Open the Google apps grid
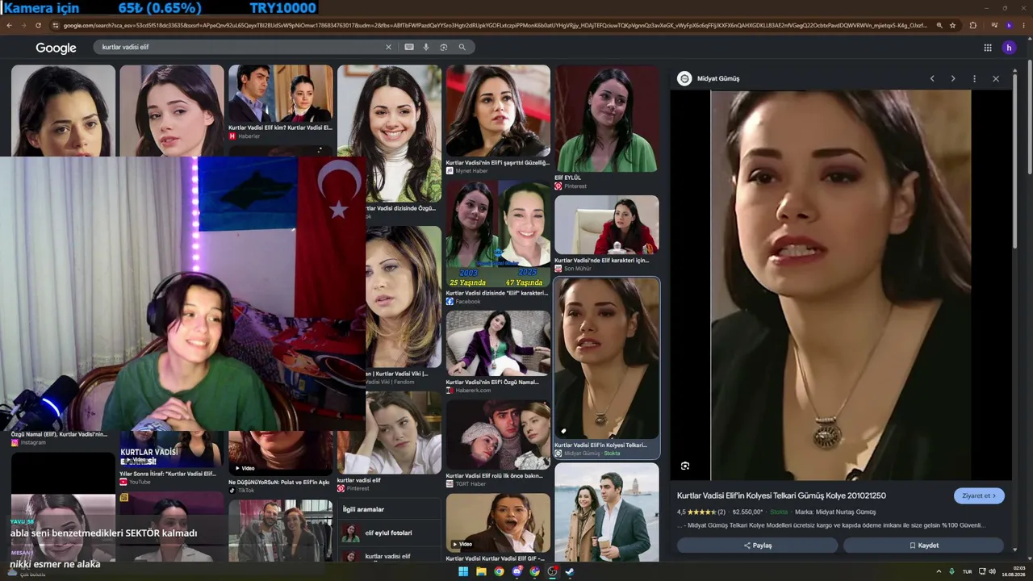The width and height of the screenshot is (1033, 581). (988, 48)
